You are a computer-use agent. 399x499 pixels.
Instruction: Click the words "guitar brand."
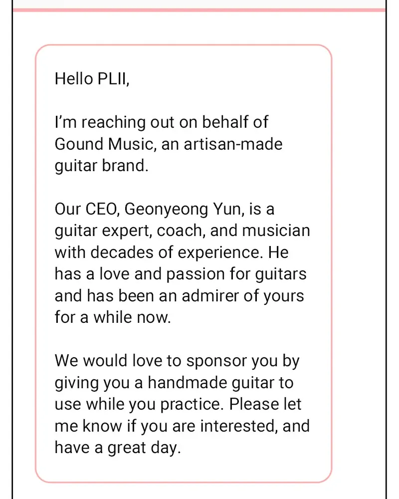pyautogui.click(x=101, y=166)
